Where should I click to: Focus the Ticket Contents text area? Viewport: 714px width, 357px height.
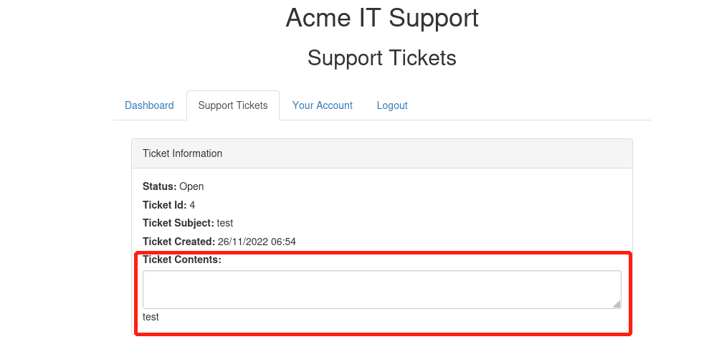(381, 289)
